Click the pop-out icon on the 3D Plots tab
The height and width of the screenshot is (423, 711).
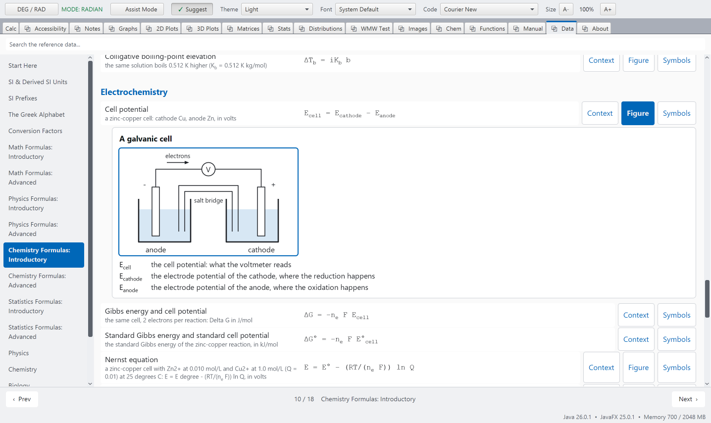point(190,29)
